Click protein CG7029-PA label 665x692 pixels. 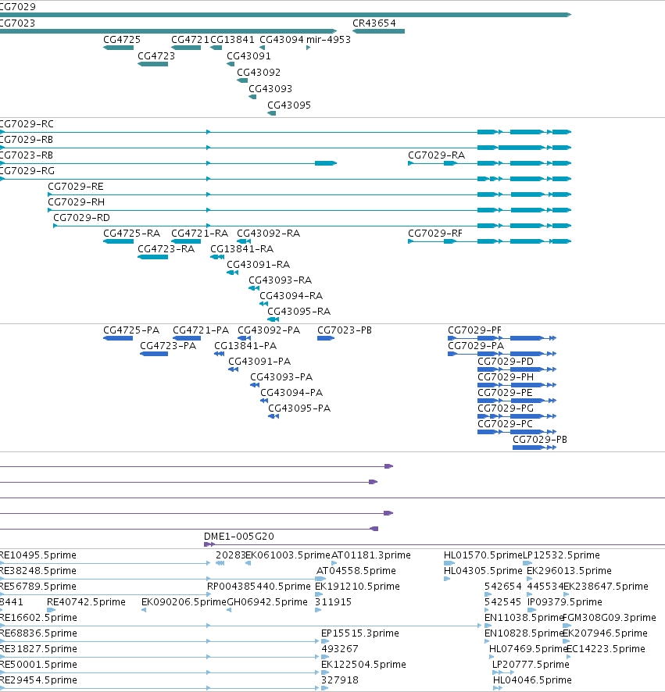[x=476, y=346]
